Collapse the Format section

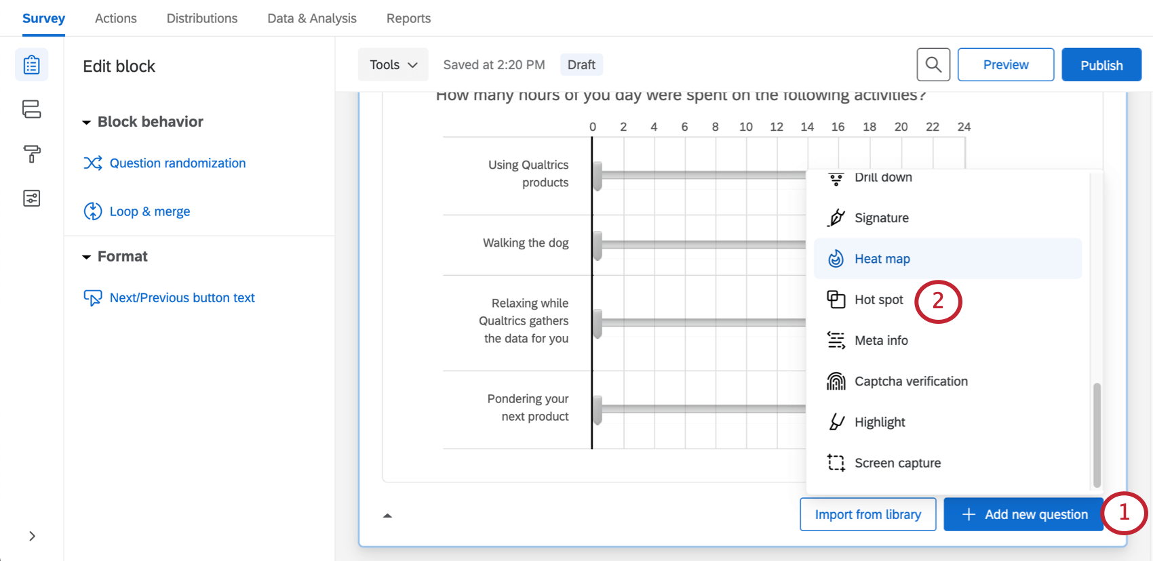87,257
